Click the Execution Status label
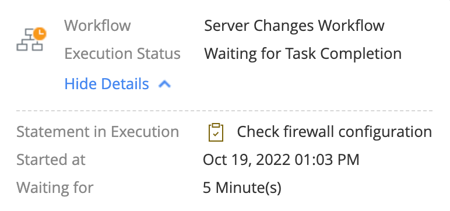Screen dimensions: 450x211 (x=122, y=54)
